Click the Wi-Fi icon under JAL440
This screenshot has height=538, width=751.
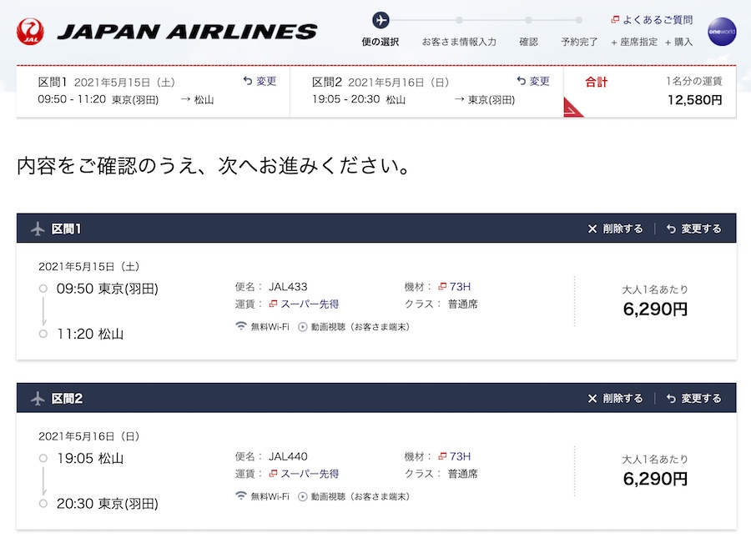click(241, 496)
